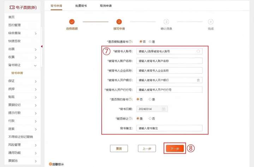Select 是 for 是否预约背书
This screenshot has height=167, width=254.
pos(150,99)
